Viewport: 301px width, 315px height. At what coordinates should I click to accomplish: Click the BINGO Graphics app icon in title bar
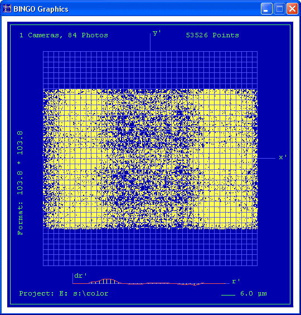(7, 9)
